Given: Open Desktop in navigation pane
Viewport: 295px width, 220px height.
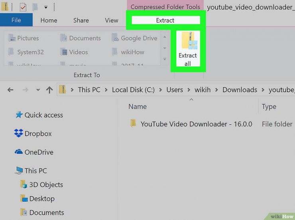Looking at the screenshot, I should [42, 199].
